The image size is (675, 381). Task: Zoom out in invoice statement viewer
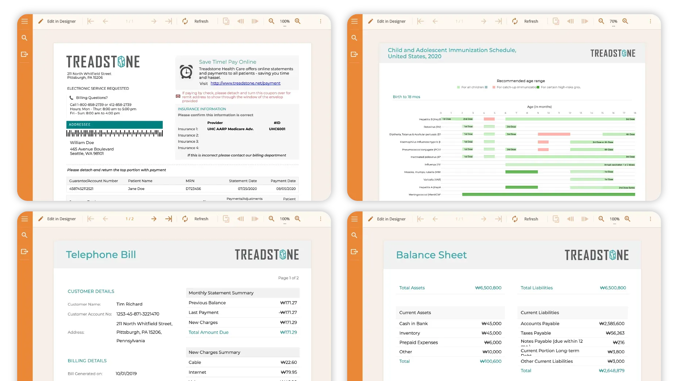(271, 21)
